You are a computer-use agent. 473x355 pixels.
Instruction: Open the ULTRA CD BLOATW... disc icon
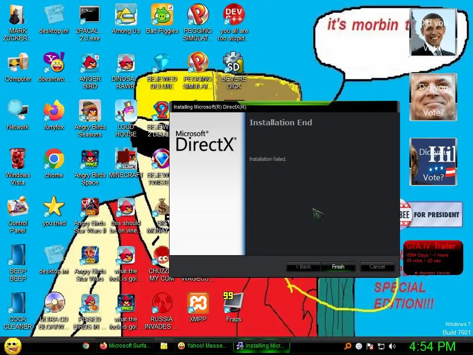54,311
